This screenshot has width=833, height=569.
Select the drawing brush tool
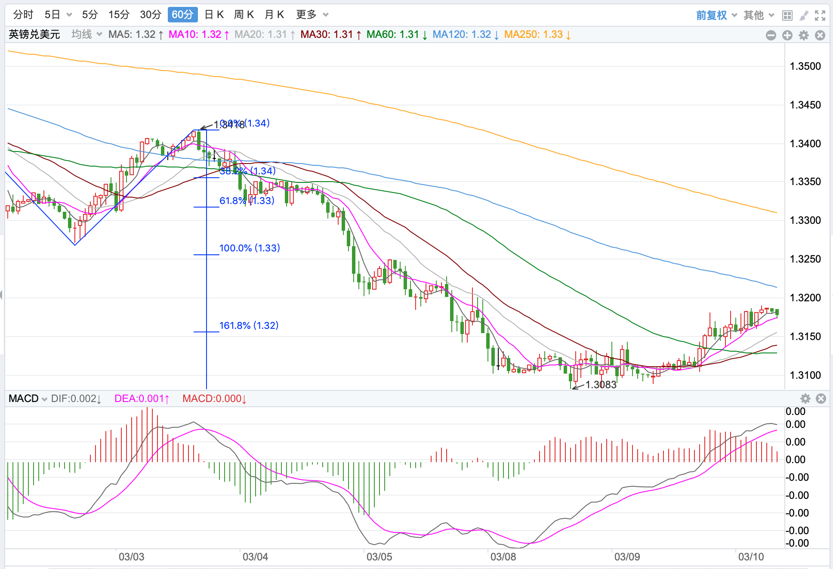click(803, 15)
